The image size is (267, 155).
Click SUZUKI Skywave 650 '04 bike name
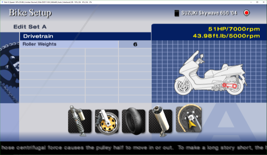click(x=209, y=13)
